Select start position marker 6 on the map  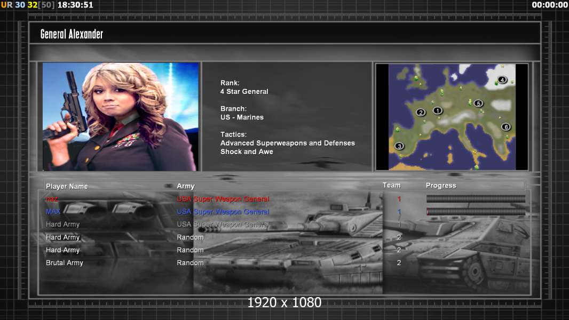click(506, 127)
